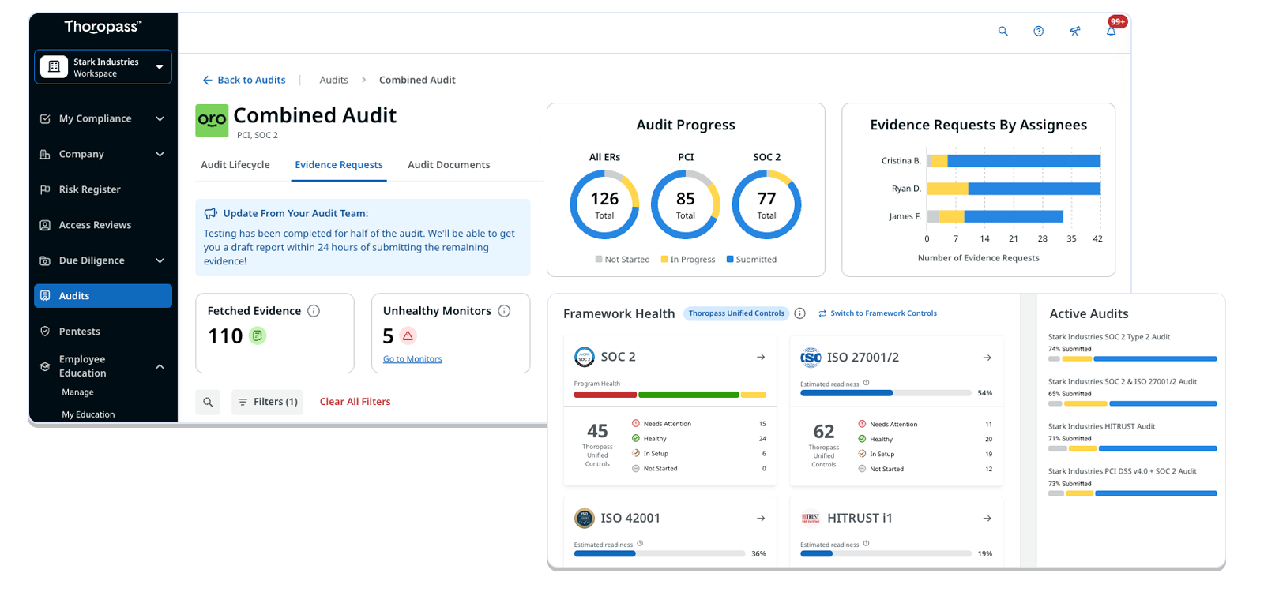Screen dimensions: 1264x592
Task: Open the help question mark icon
Action: pos(1038,32)
